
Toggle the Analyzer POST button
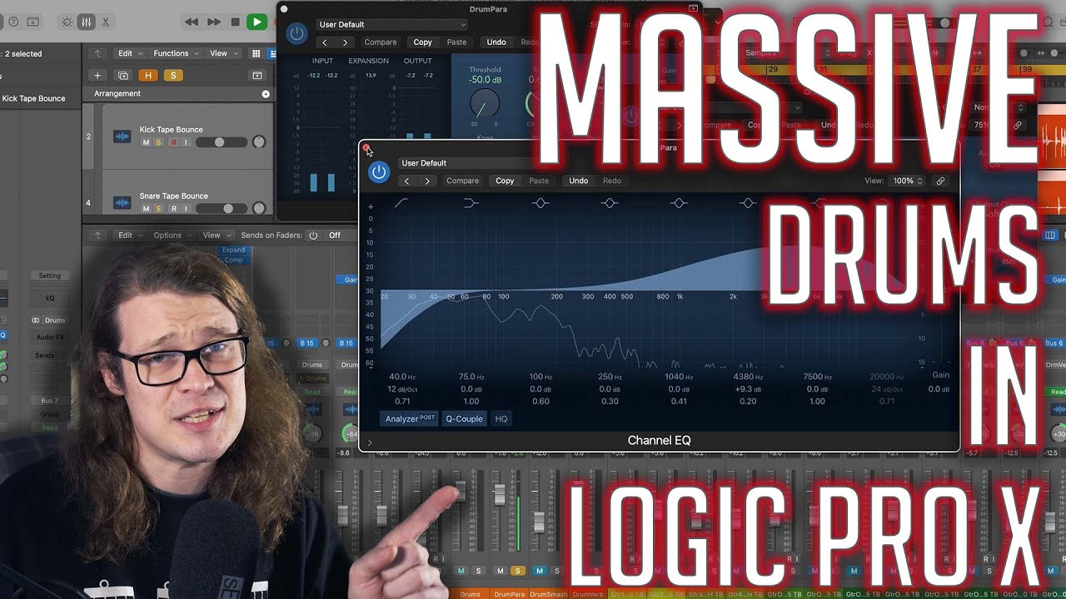tap(410, 418)
